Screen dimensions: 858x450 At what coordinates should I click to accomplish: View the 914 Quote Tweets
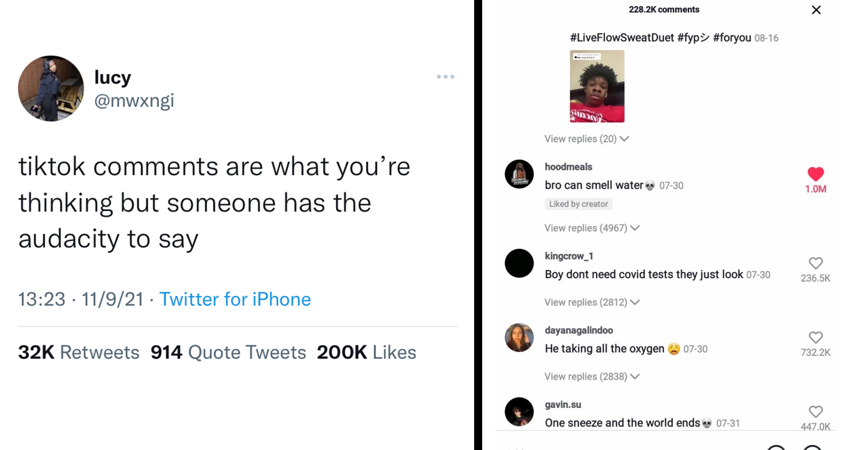click(228, 352)
